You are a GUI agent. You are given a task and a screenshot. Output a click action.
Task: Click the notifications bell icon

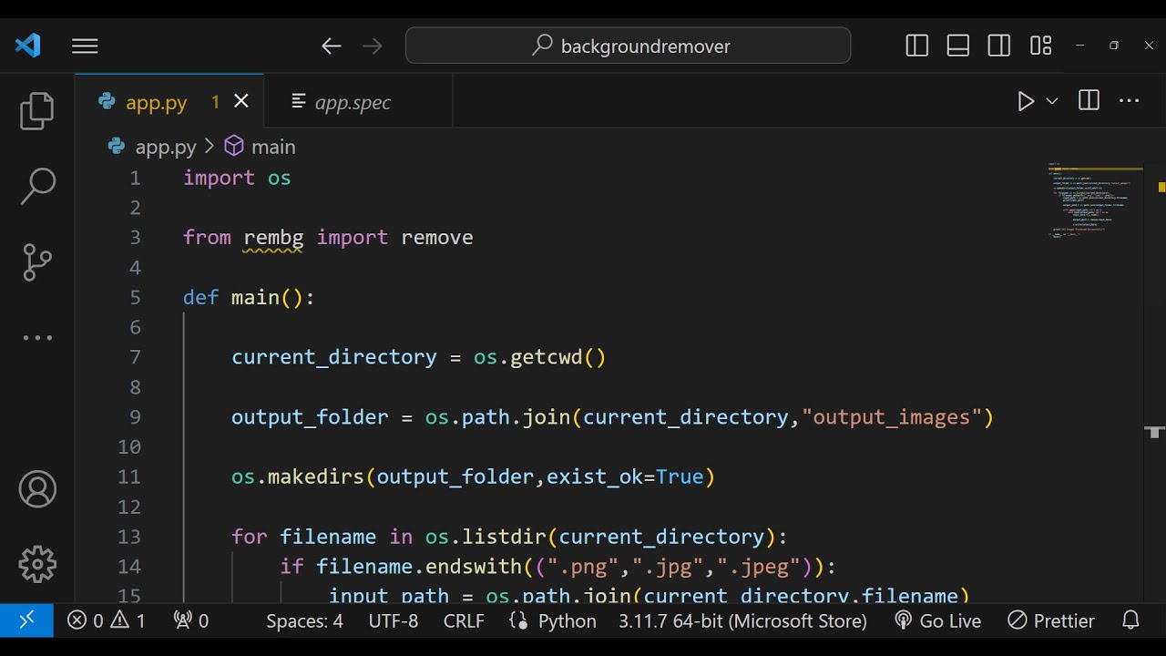1130,620
